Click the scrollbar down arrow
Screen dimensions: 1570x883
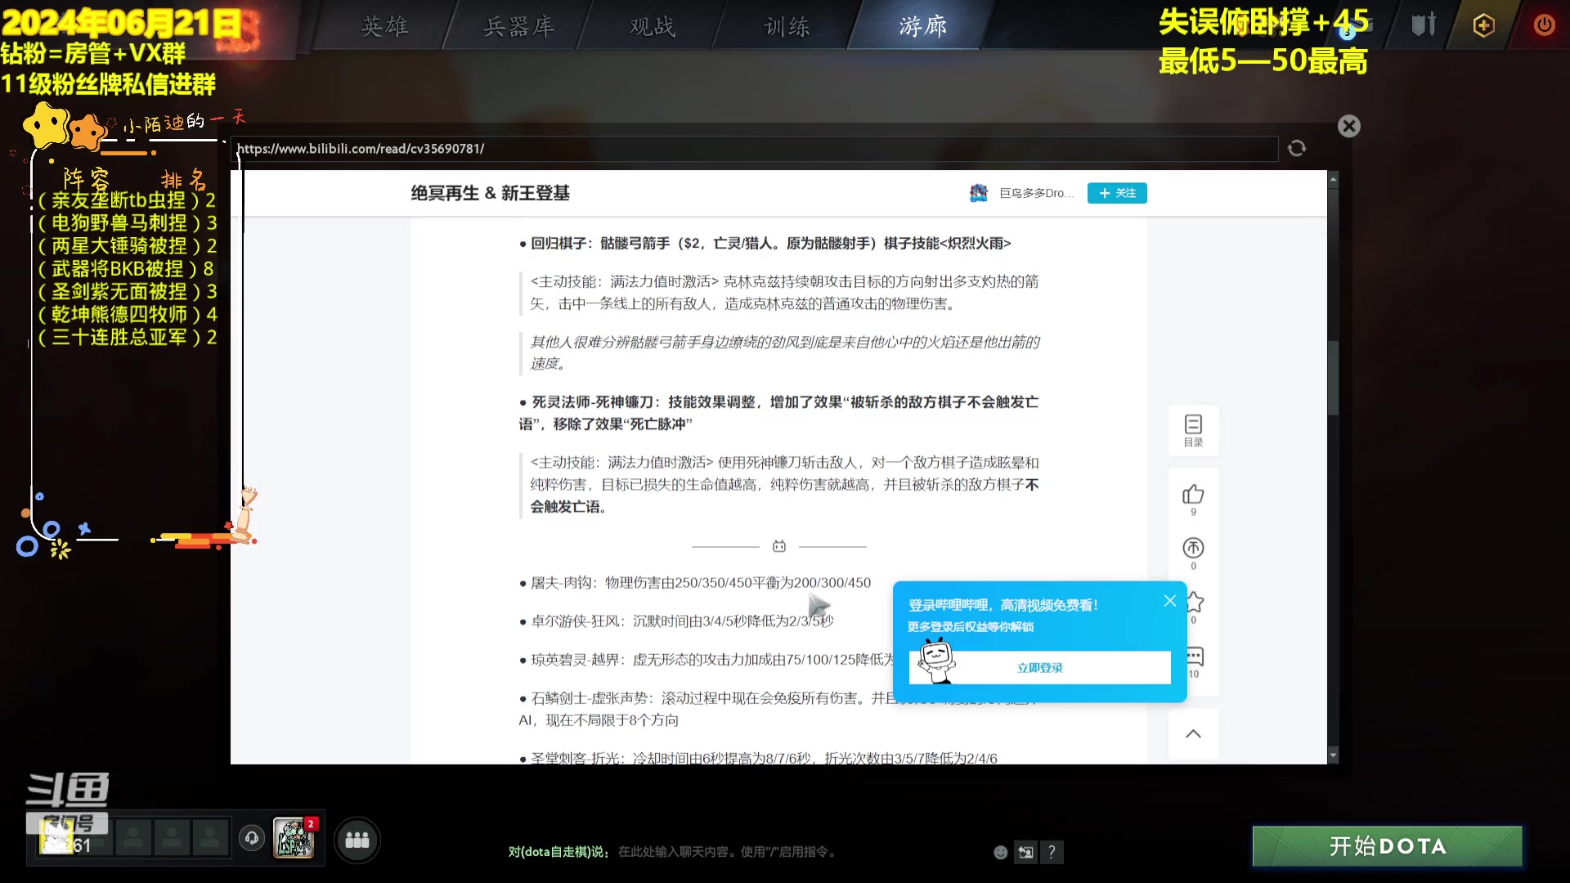point(1333,756)
